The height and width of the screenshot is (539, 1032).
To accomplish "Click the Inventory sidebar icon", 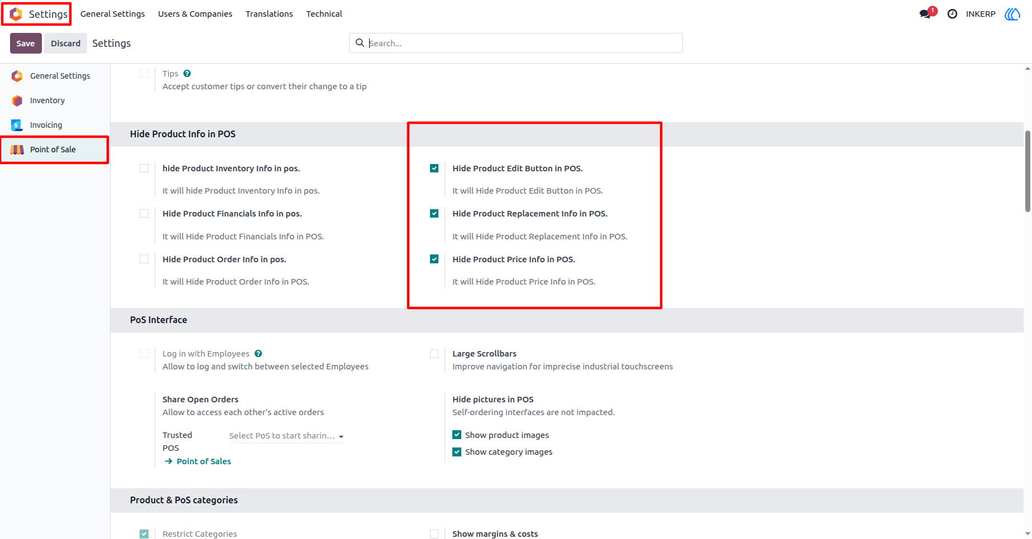I will (17, 100).
